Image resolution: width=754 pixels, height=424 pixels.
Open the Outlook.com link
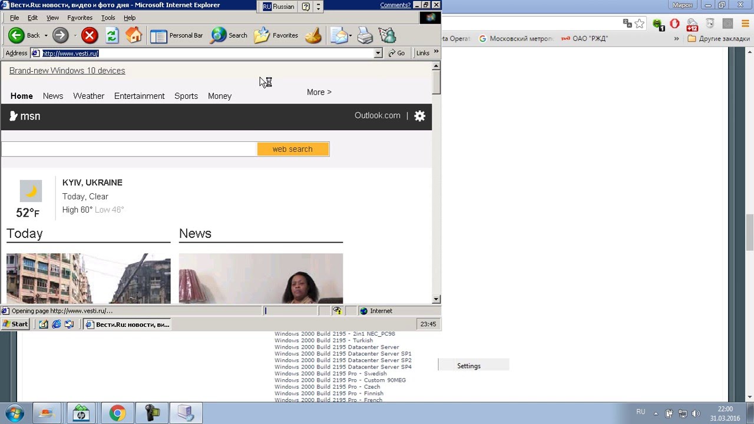point(378,115)
